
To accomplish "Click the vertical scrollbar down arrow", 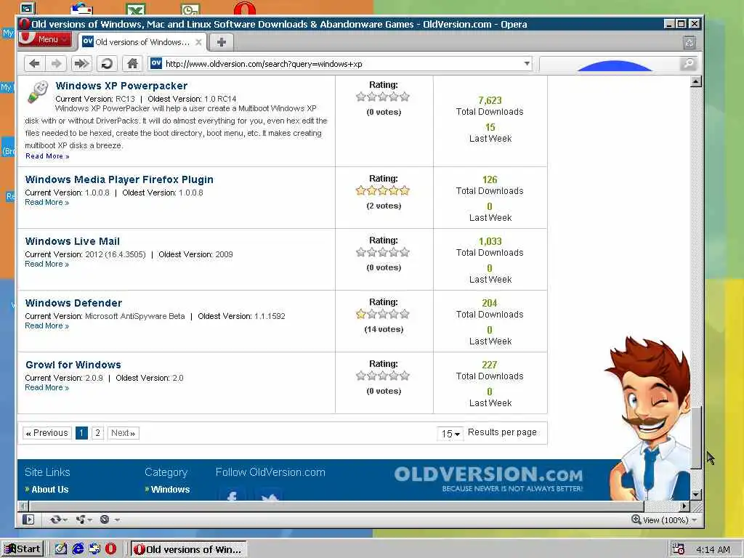I will coord(695,495).
